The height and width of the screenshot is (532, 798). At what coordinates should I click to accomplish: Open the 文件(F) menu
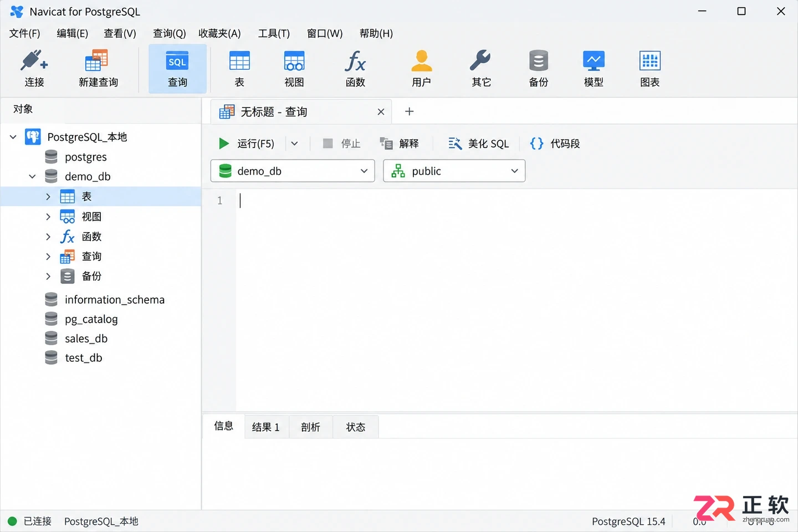pyautogui.click(x=25, y=33)
